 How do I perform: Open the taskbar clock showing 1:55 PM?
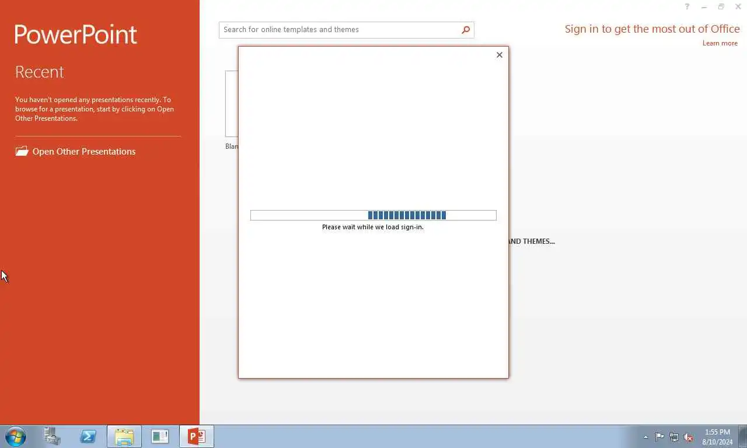(x=717, y=437)
